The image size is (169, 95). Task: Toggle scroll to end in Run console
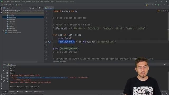[7, 76]
